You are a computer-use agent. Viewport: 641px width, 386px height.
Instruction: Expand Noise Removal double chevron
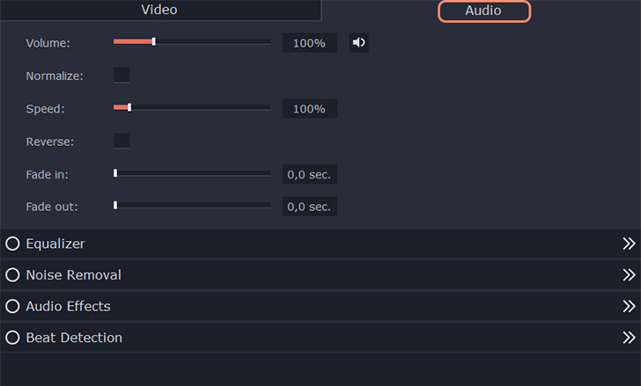point(629,275)
